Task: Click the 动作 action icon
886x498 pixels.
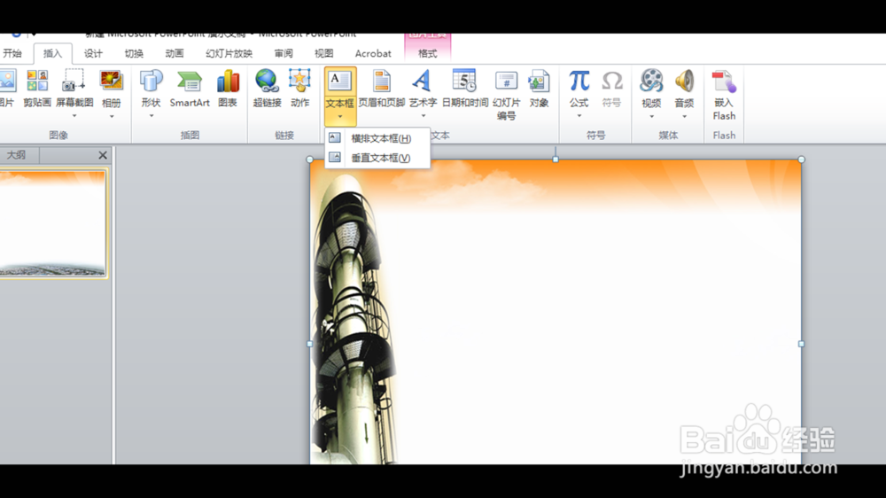Action: pos(299,81)
